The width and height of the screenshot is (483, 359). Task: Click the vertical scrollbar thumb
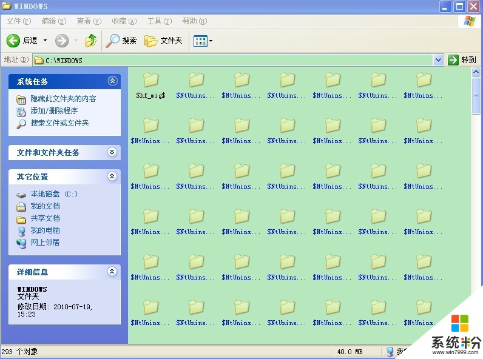point(476,96)
